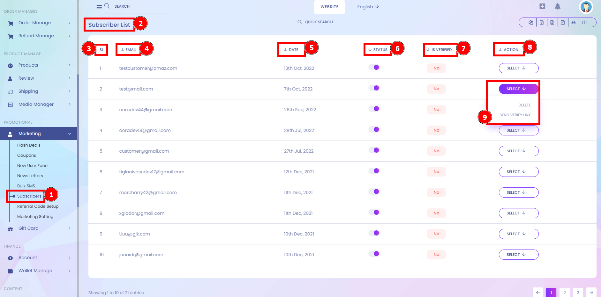601x297 pixels.
Task: Choose Send Verify Link option
Action: pos(515,115)
